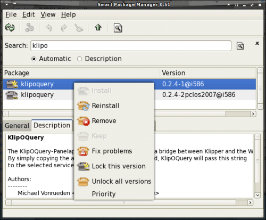
Task: Switch to the General tab
Action: [17, 126]
